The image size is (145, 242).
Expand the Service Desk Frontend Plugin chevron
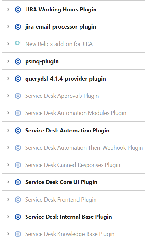(x=8, y=199)
